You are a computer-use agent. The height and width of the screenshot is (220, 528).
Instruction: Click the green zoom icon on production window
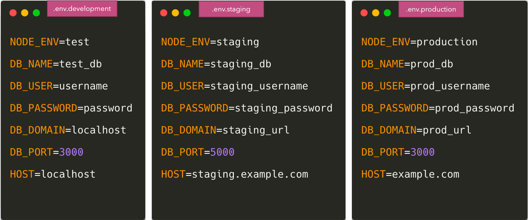tap(387, 12)
